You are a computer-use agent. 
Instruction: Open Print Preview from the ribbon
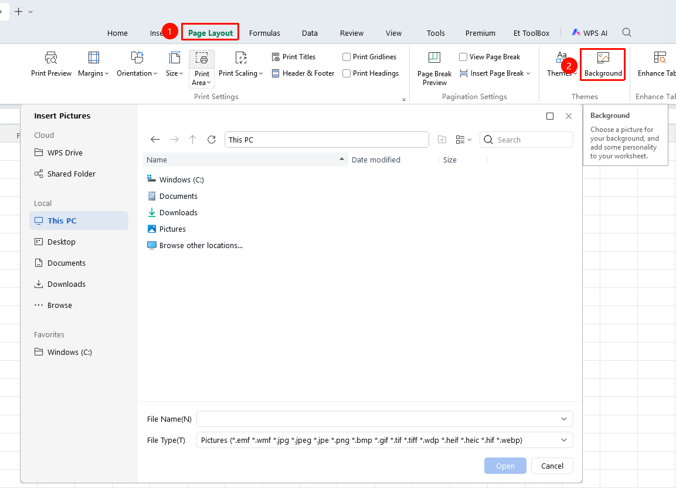[x=51, y=65]
